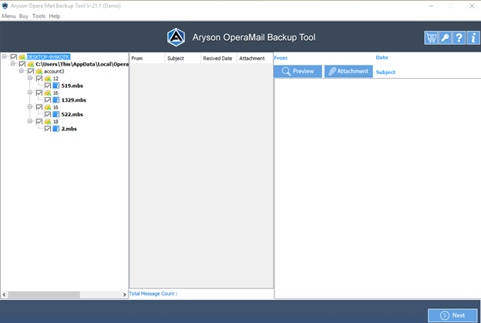Open the question mark help icon
481x323 pixels.
pos(459,38)
